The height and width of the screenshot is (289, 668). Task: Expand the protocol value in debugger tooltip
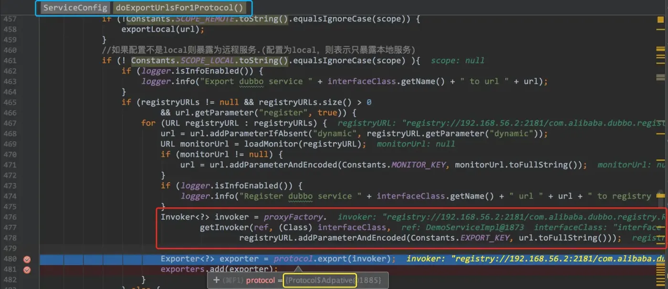[216, 280]
